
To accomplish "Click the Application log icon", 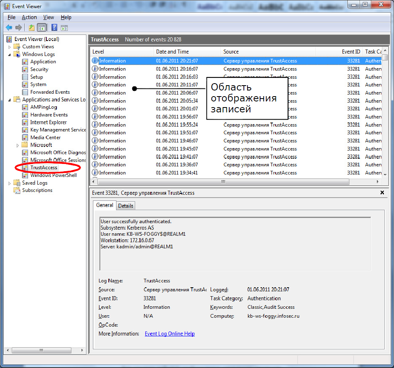I will pos(25,62).
